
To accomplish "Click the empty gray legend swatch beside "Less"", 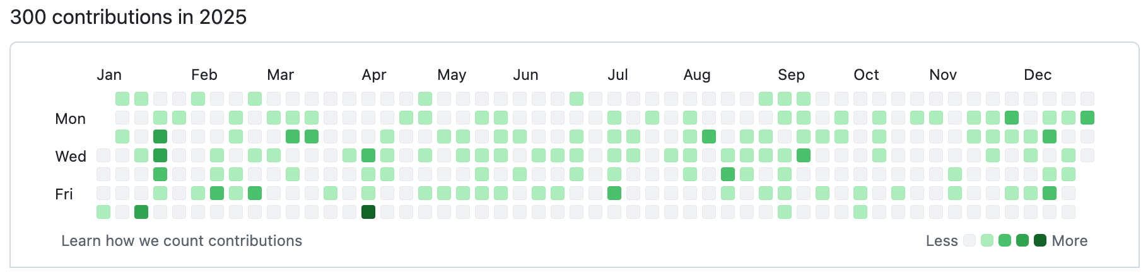I will tap(969, 240).
